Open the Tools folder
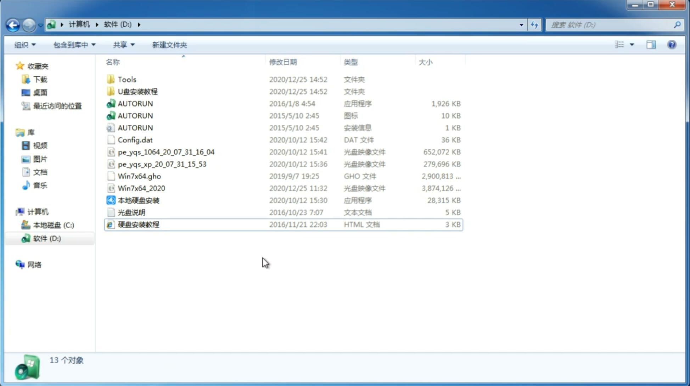This screenshot has width=690, height=386. coord(127,79)
